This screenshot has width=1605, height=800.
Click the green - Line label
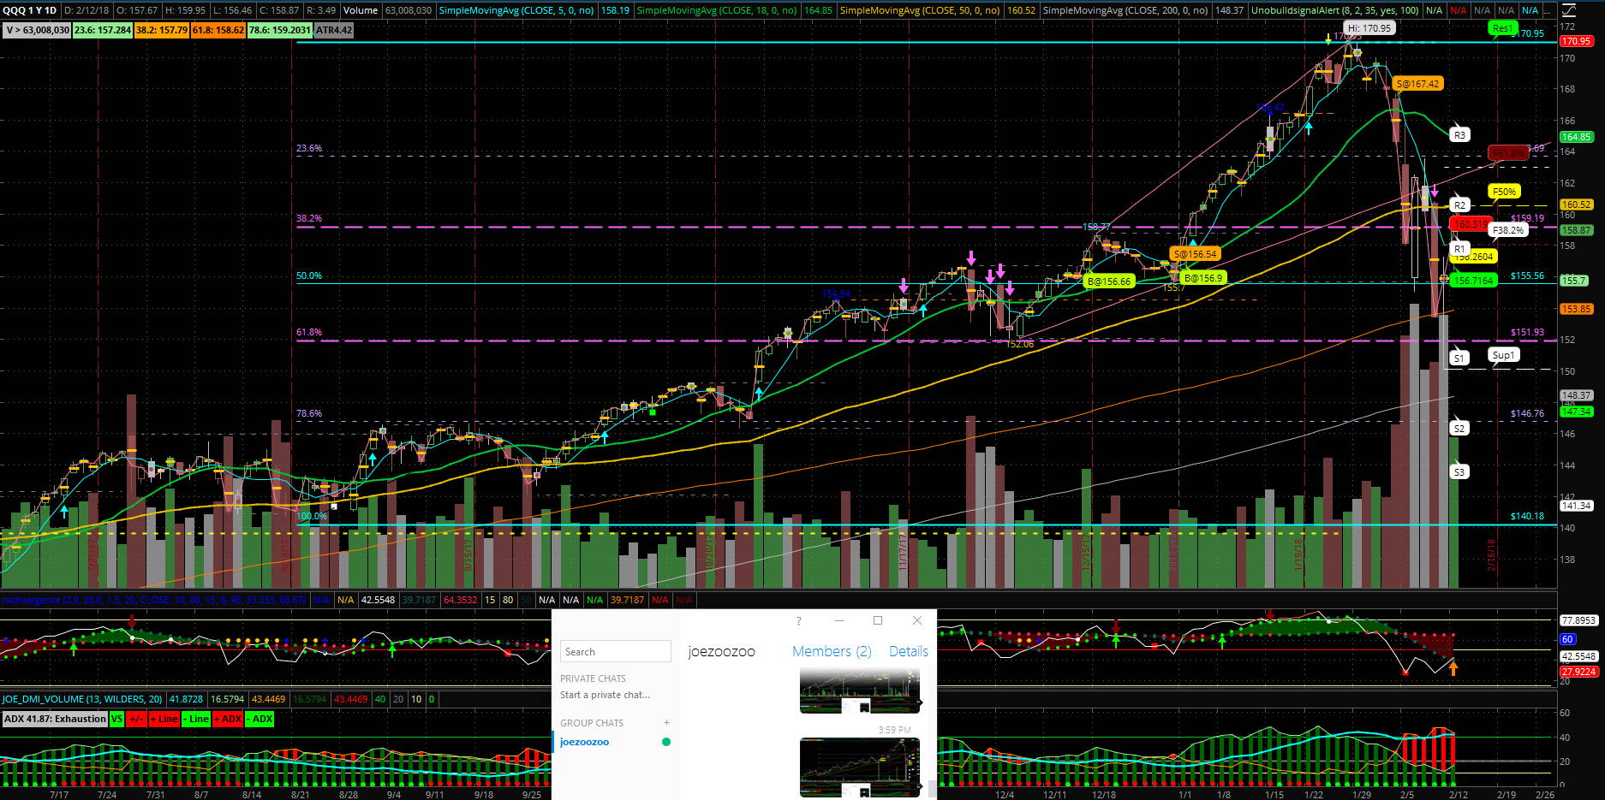196,719
